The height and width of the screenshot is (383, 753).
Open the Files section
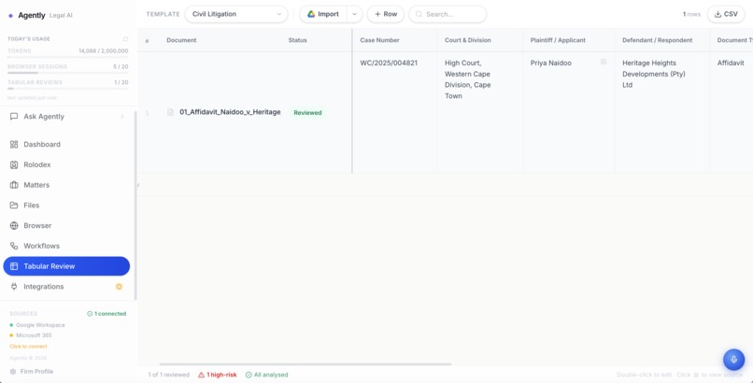(66, 205)
